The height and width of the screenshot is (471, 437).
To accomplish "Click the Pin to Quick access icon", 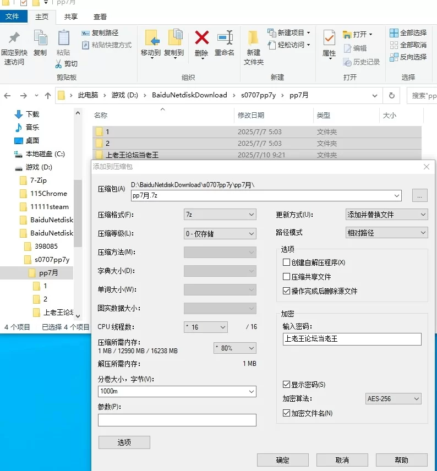I will [14, 38].
